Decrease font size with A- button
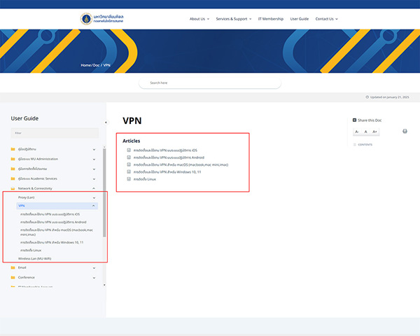The width and height of the screenshot is (420, 336). [x=357, y=132]
